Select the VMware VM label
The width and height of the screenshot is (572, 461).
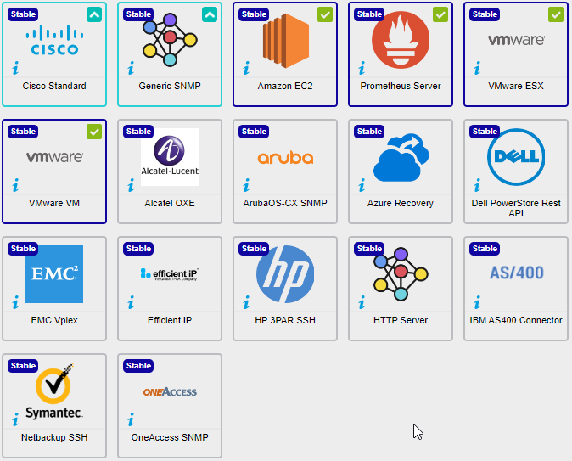point(54,203)
